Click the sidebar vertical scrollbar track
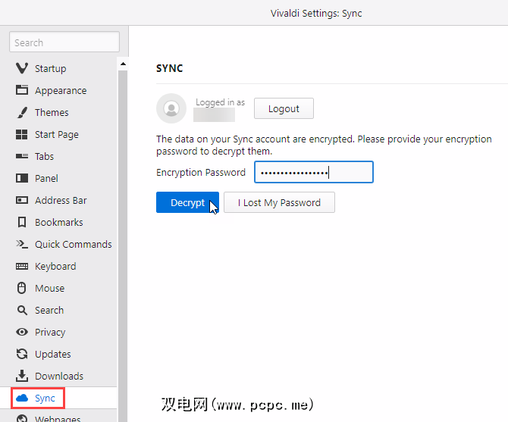Image resolution: width=508 pixels, height=422 pixels. 123,246
